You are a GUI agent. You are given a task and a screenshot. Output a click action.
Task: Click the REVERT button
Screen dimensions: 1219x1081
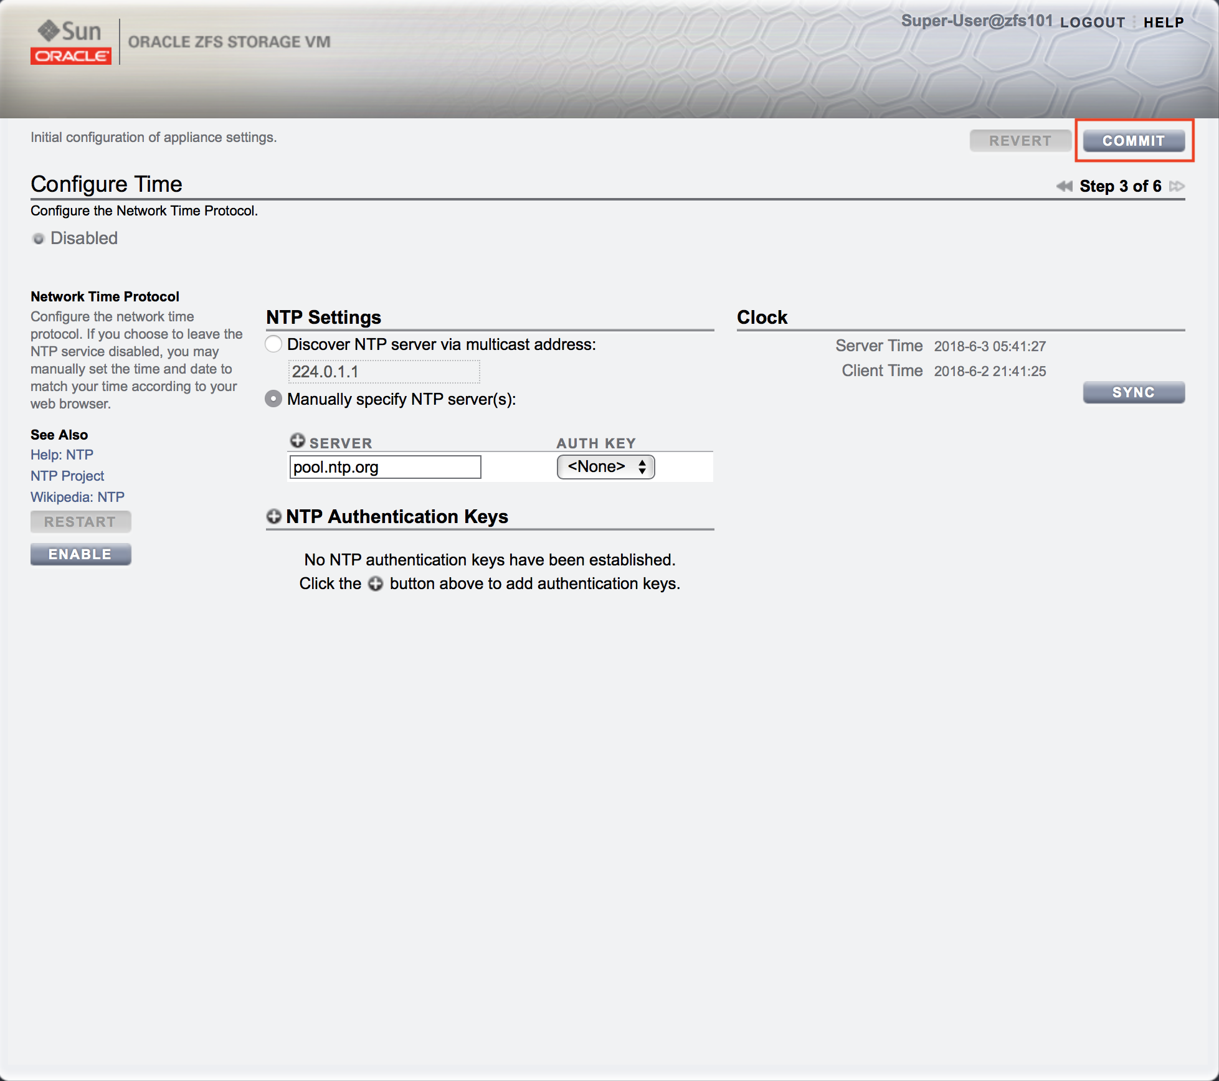1020,141
